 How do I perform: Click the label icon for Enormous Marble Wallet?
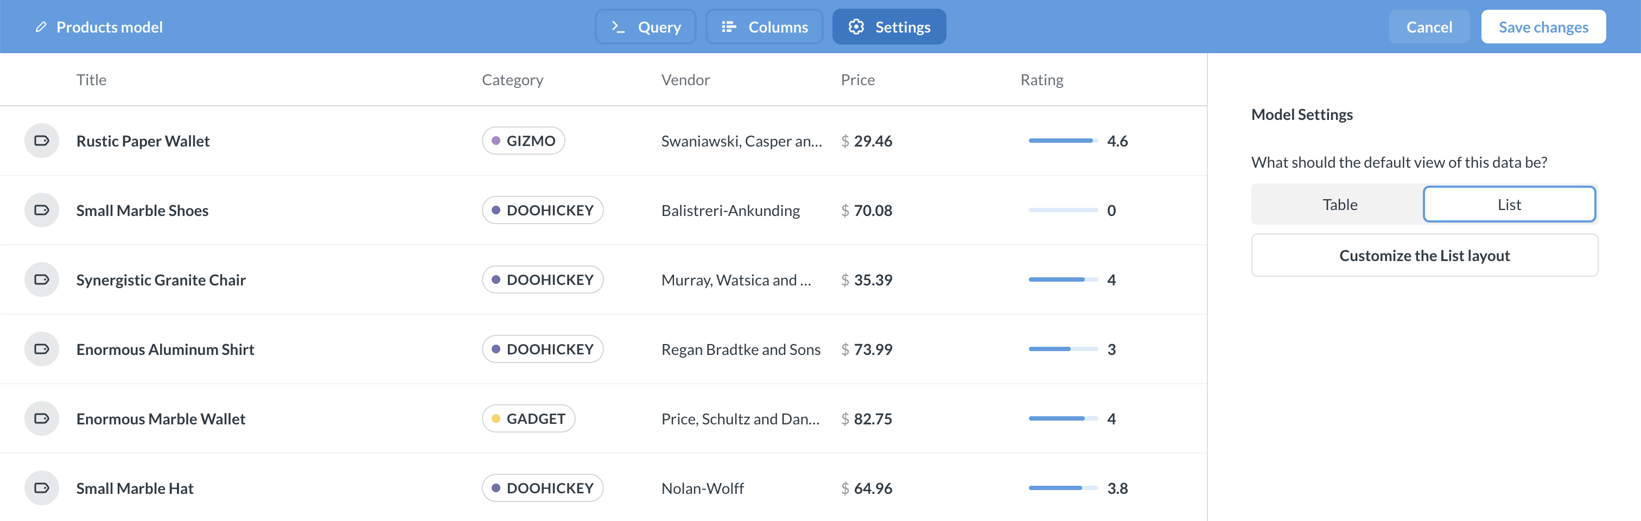pos(41,418)
